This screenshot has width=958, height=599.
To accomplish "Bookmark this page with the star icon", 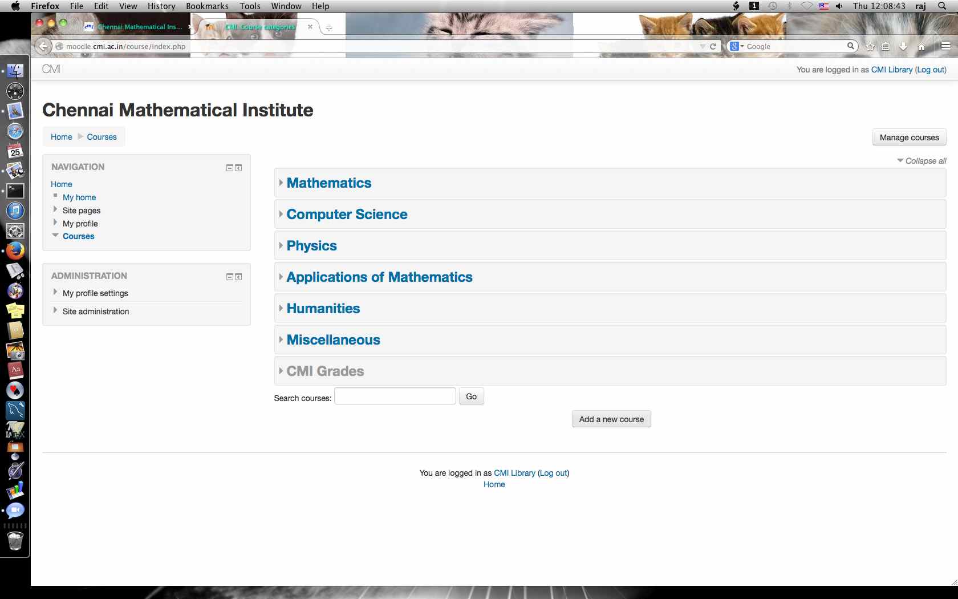I will [870, 47].
